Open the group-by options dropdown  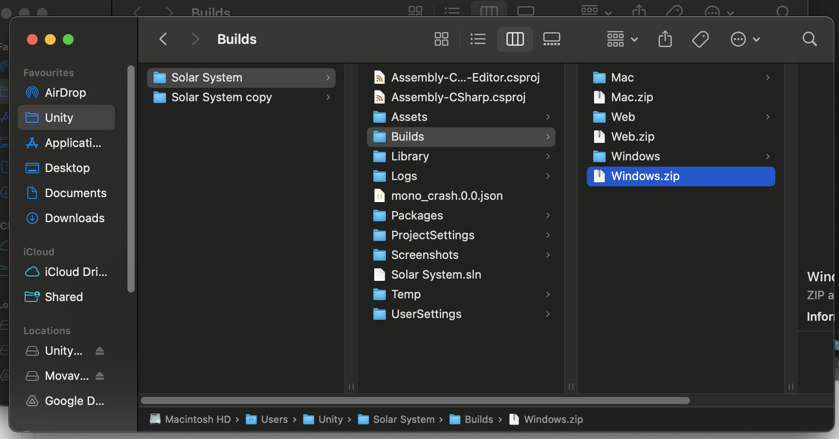click(x=622, y=39)
